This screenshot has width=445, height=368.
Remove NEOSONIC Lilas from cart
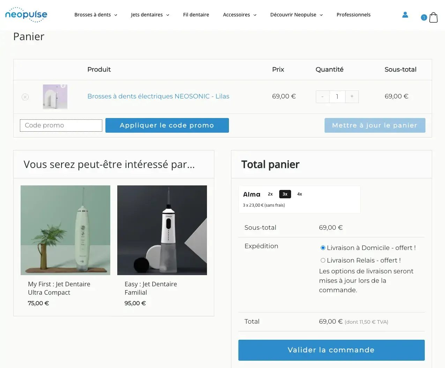coord(25,97)
